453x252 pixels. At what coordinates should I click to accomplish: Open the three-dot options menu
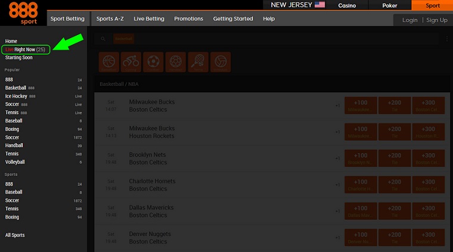[x=447, y=39]
